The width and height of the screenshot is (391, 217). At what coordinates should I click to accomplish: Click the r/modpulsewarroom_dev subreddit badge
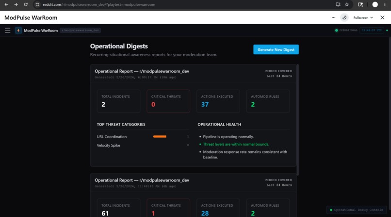click(x=81, y=31)
